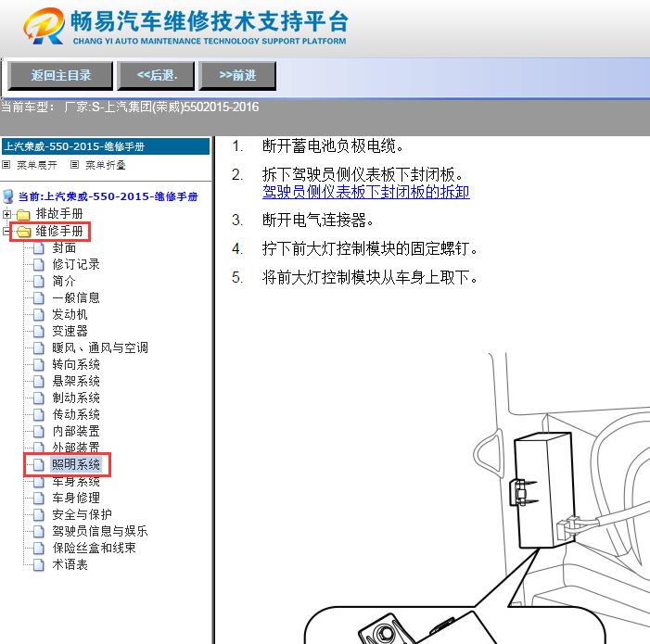The width and height of the screenshot is (650, 644).
Task: Click the document icon next to 照明系统
Action: (x=39, y=464)
